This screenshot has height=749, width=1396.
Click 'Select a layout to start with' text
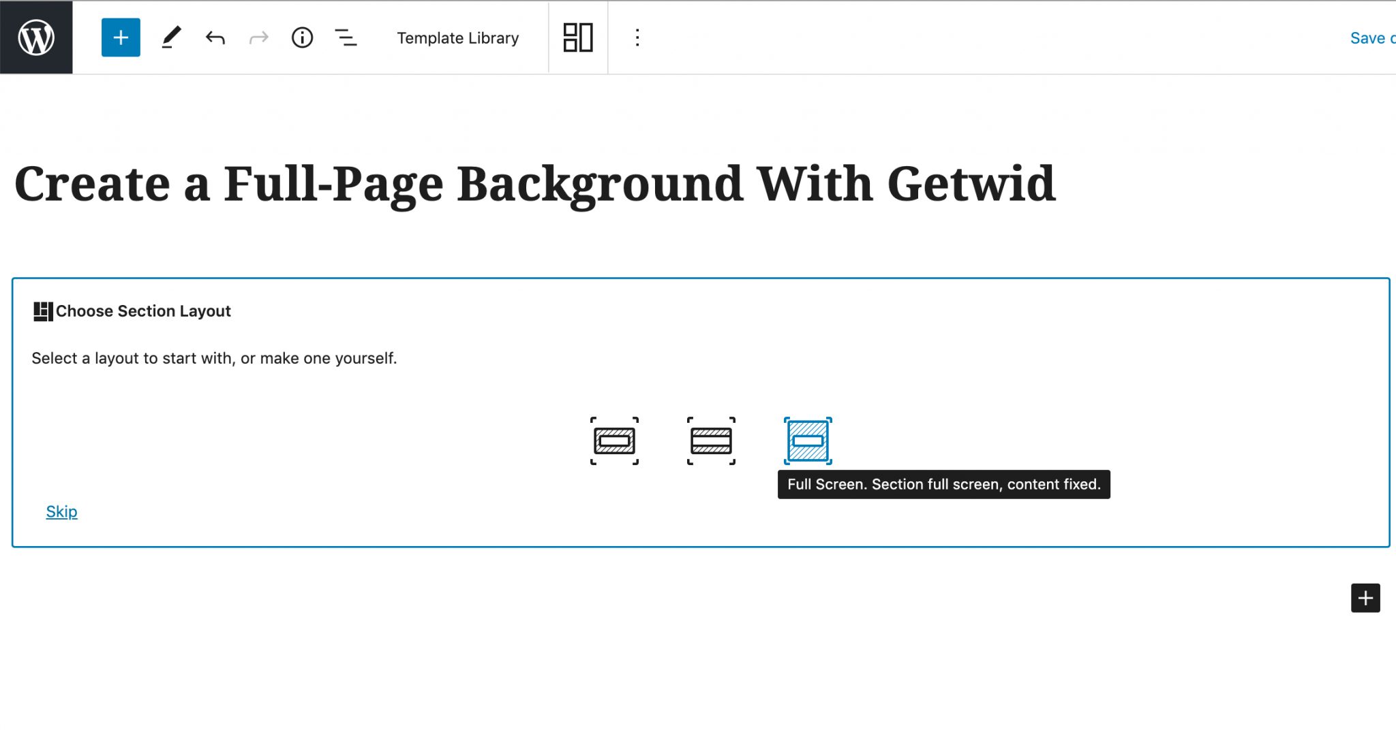coord(214,358)
